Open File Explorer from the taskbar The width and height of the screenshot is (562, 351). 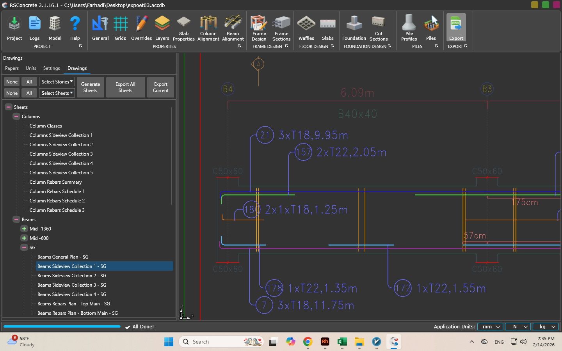click(x=359, y=342)
